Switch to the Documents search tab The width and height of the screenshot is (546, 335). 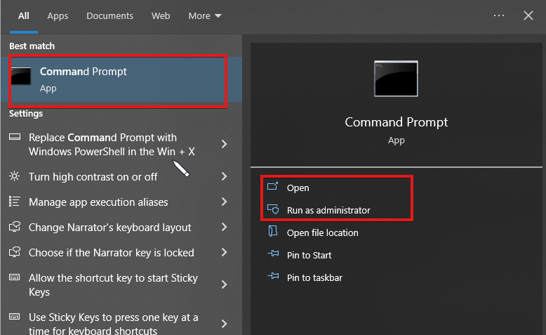coord(110,15)
